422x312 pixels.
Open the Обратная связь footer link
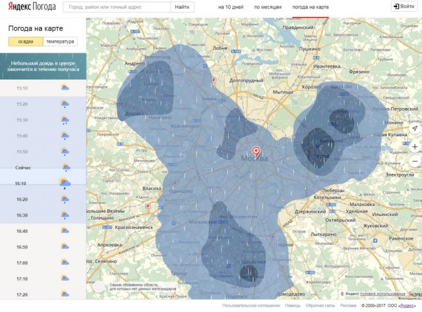click(x=320, y=305)
